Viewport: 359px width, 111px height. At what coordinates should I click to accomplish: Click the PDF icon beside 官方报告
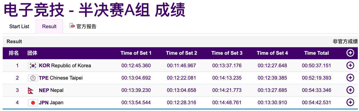(x=72, y=26)
